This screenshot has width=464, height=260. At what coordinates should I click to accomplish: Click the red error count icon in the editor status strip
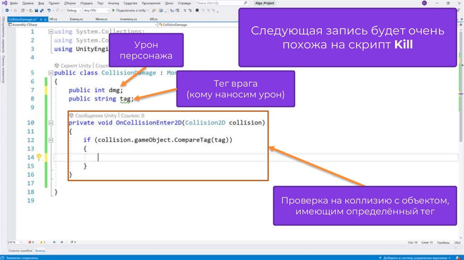coord(30,242)
